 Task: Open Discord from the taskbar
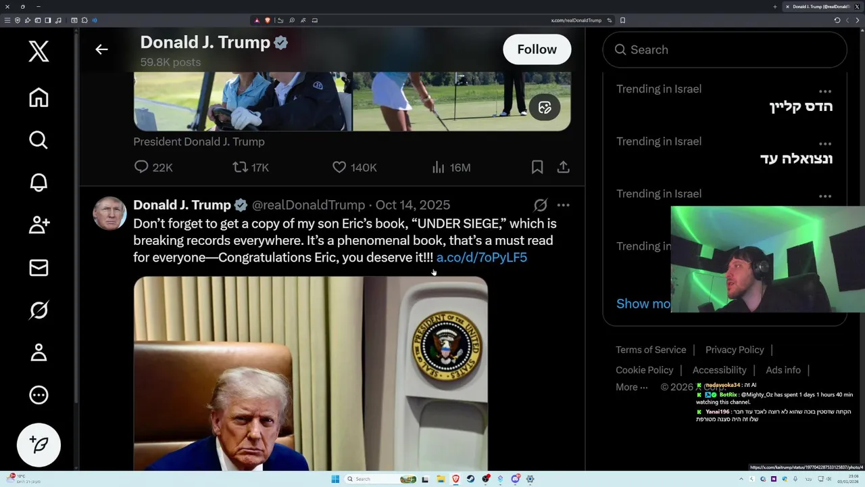(516, 479)
